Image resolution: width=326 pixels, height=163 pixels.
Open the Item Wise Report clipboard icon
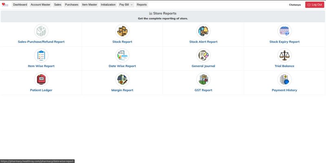[41, 55]
